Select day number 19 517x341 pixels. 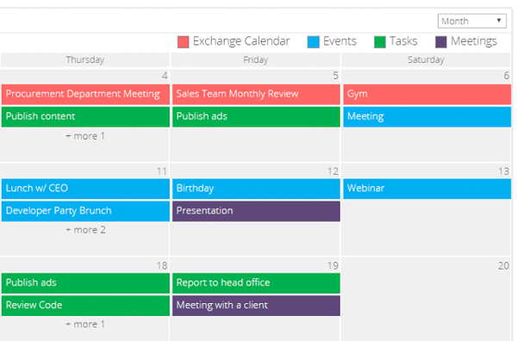[333, 266]
